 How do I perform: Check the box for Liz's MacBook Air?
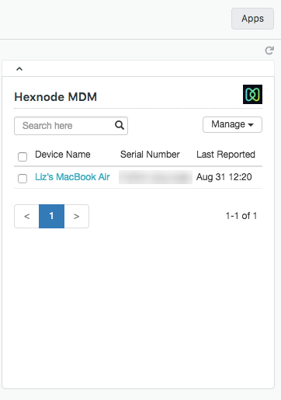point(23,179)
